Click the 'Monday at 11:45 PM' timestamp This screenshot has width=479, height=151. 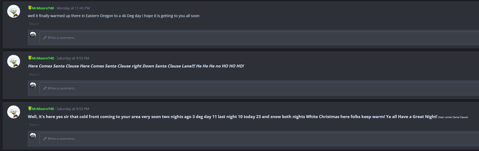coord(73,8)
